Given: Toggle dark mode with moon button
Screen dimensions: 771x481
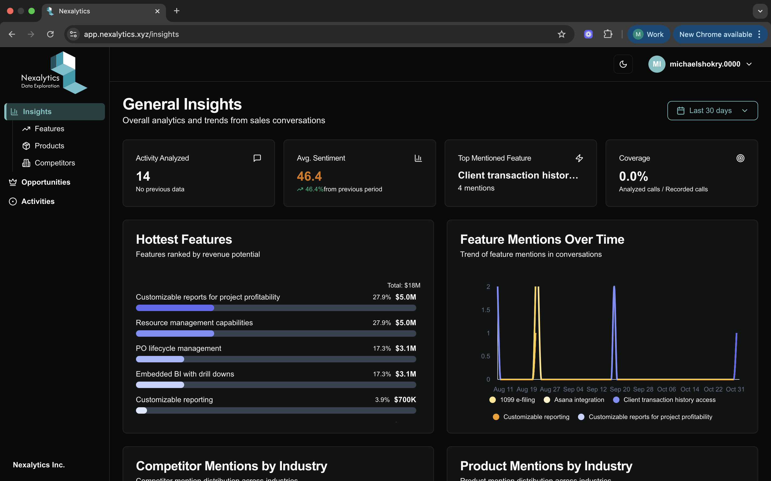Looking at the screenshot, I should (623, 64).
